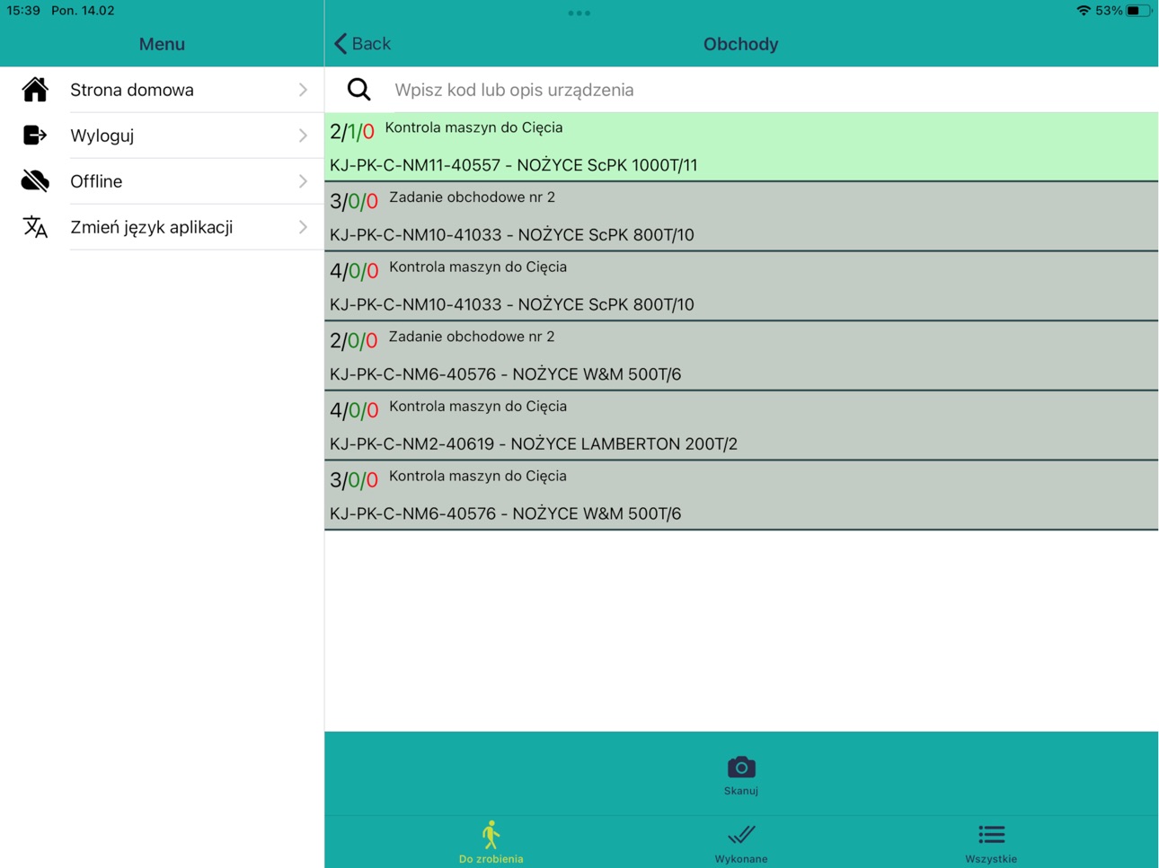Open row NOŻYCE LAMBERTON 200T/2

tap(741, 425)
